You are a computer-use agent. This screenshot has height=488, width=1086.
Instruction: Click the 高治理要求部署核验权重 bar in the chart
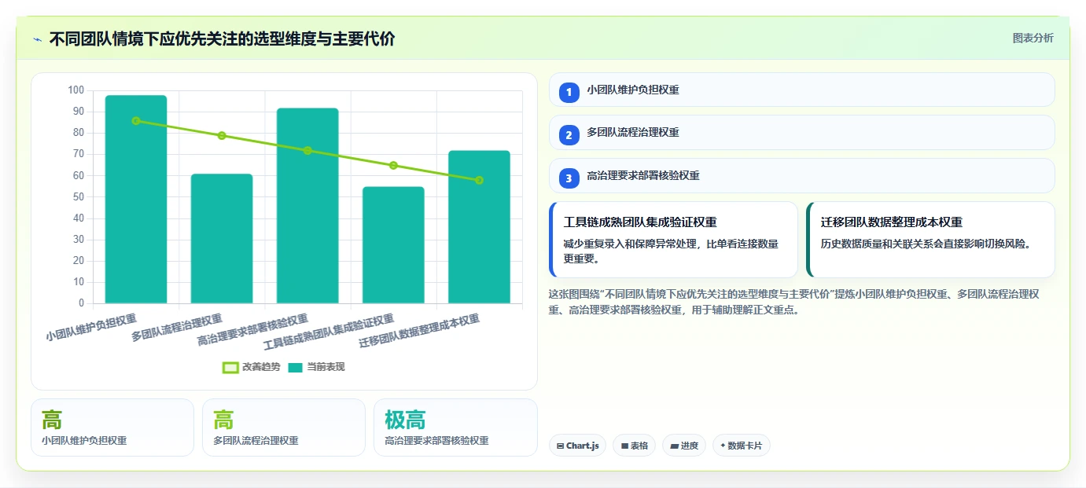pos(307,205)
